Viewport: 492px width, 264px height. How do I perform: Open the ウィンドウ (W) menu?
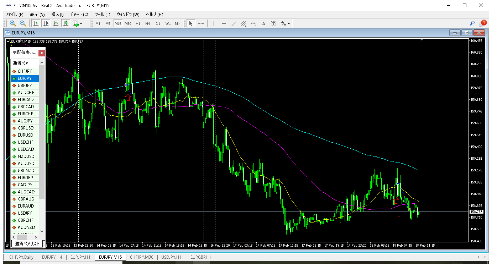point(128,15)
